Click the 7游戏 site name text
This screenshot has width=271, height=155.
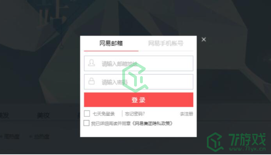[247, 140]
